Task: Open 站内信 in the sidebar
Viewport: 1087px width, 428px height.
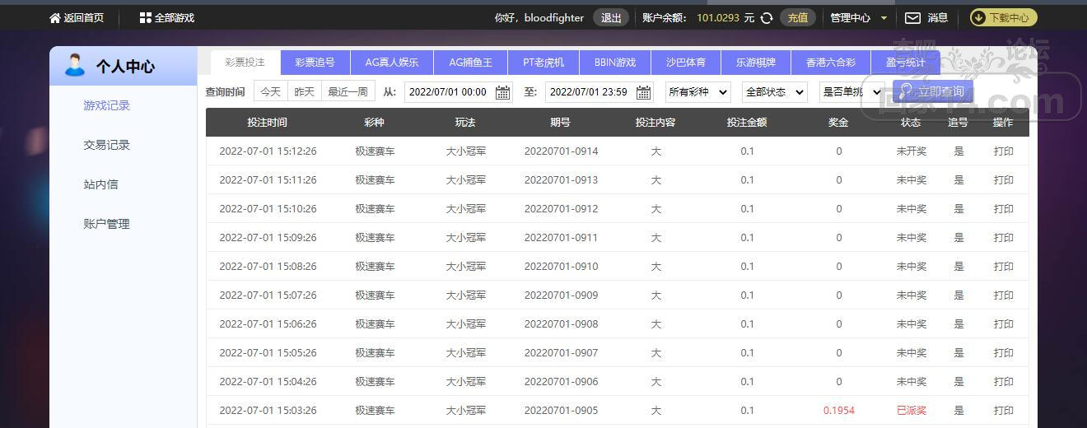Action: (x=100, y=184)
